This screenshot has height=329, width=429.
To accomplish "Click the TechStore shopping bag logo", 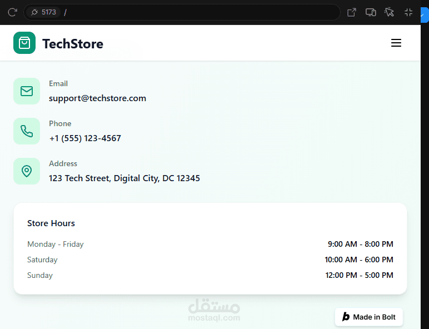I will pyautogui.click(x=24, y=43).
